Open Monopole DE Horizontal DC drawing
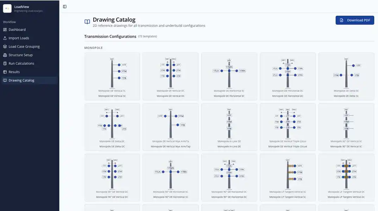This screenshot has height=211, width=378. pyautogui.click(x=288, y=76)
